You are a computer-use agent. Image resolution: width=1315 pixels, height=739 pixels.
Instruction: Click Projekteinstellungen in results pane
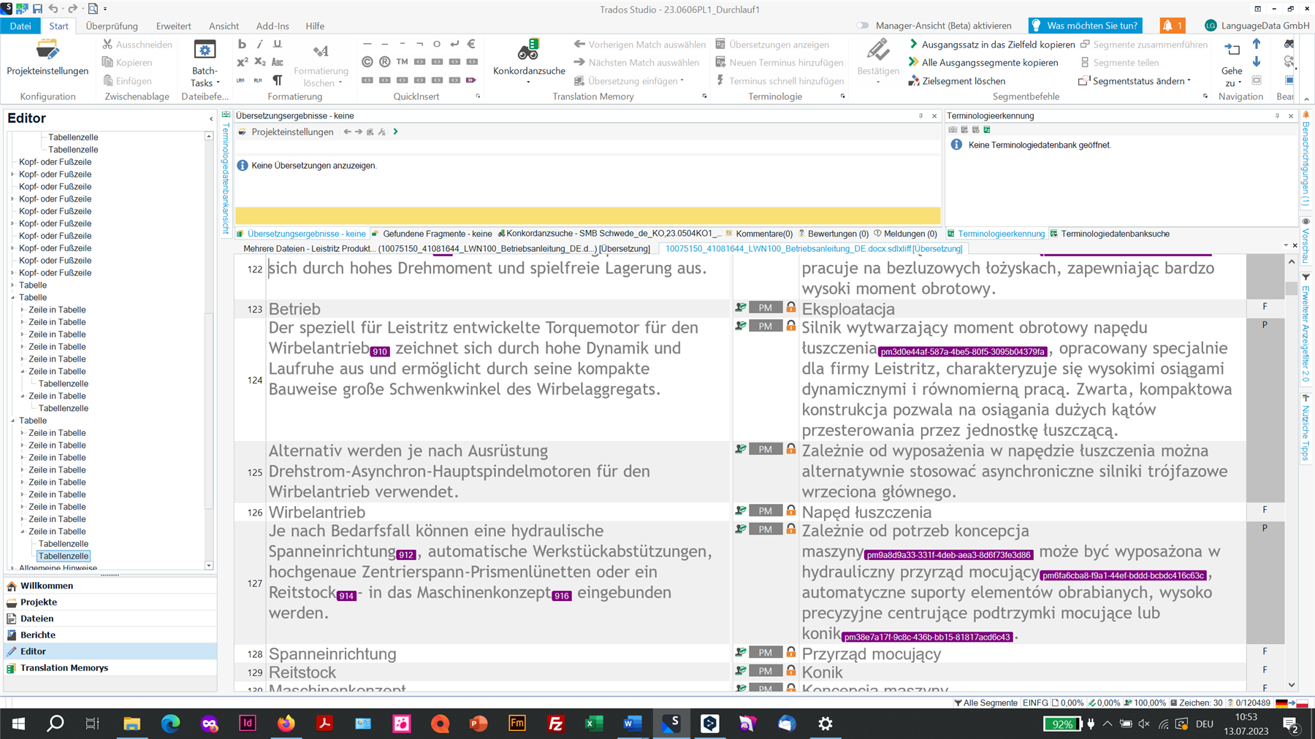(x=286, y=132)
